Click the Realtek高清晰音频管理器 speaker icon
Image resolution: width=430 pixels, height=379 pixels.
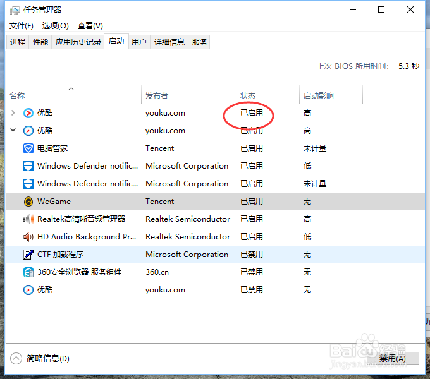tap(28, 219)
